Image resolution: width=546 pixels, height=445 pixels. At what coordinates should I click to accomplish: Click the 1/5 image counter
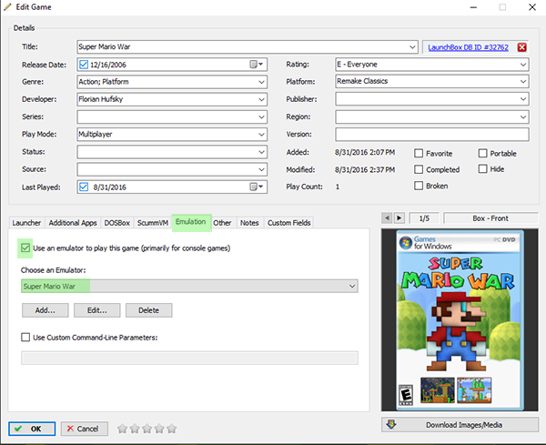click(x=424, y=218)
